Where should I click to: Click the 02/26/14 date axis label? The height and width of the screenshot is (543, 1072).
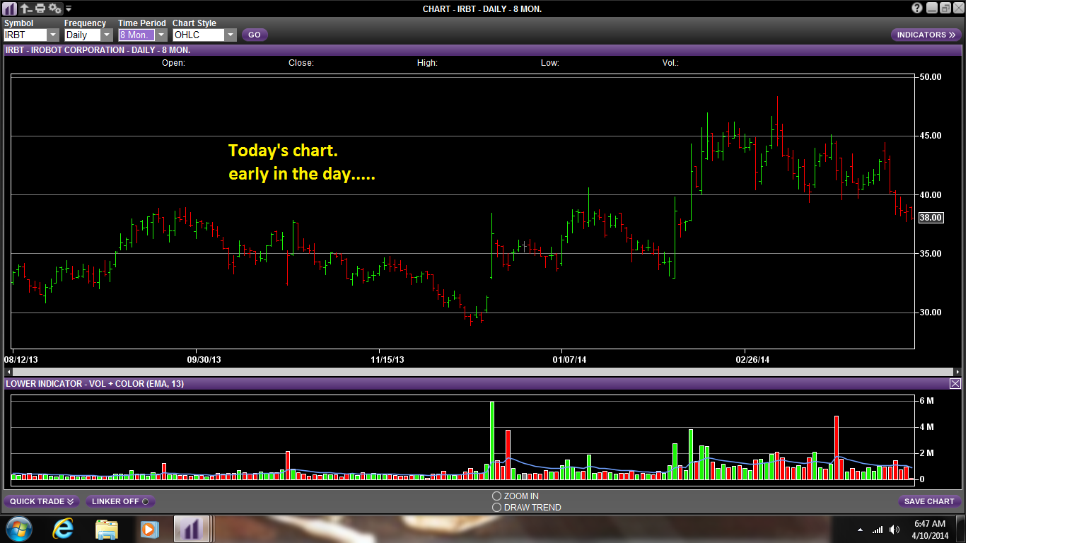[752, 360]
